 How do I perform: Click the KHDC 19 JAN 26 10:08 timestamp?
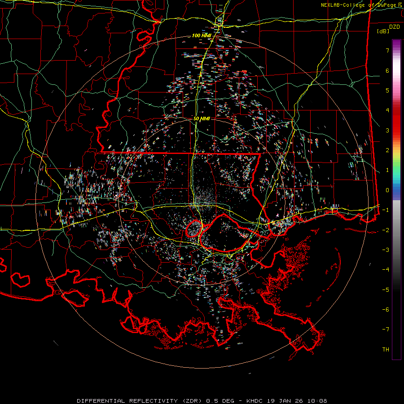pyautogui.click(x=287, y=401)
